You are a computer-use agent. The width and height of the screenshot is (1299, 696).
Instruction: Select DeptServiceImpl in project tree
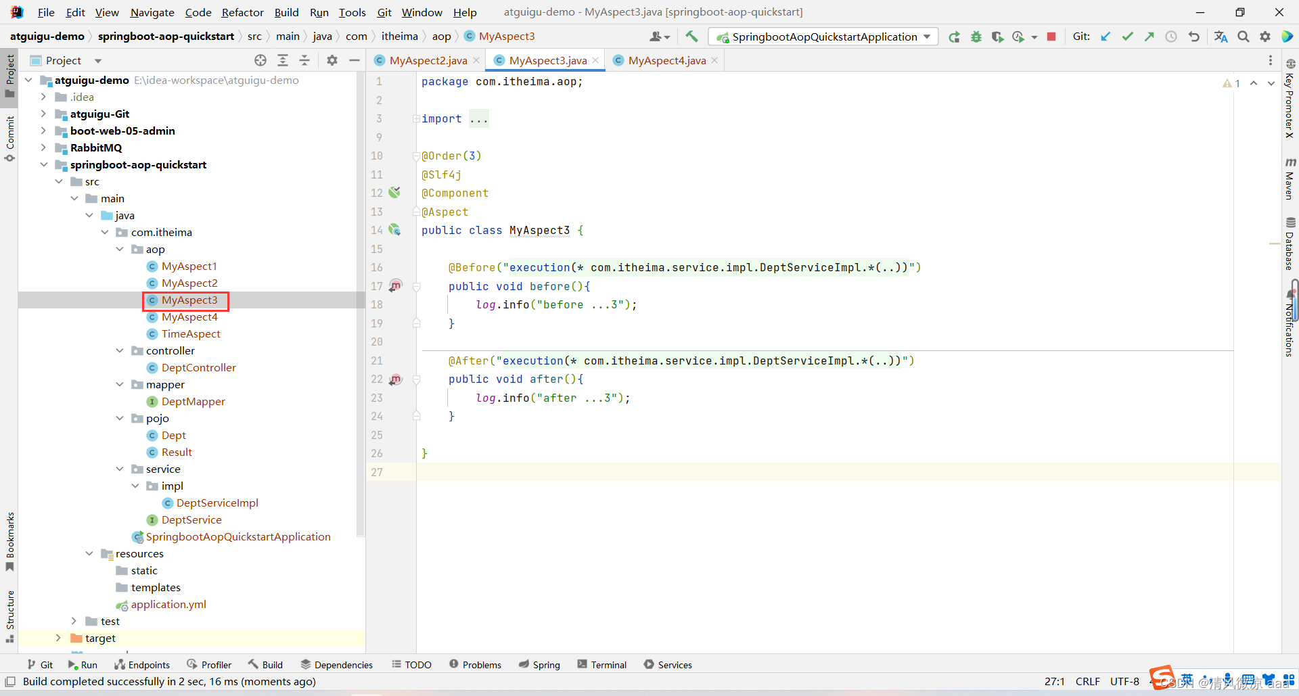217,503
